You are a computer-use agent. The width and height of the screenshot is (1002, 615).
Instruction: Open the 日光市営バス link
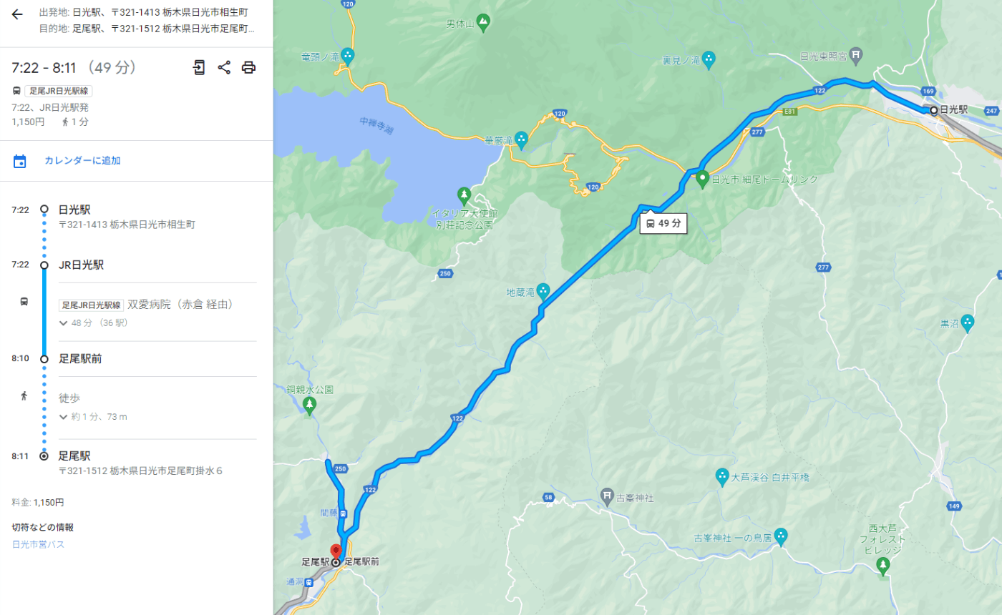click(39, 544)
